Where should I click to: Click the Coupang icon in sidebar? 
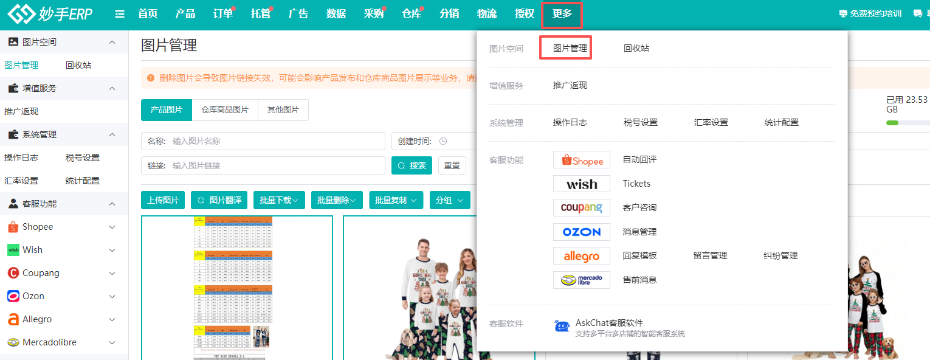(x=13, y=273)
